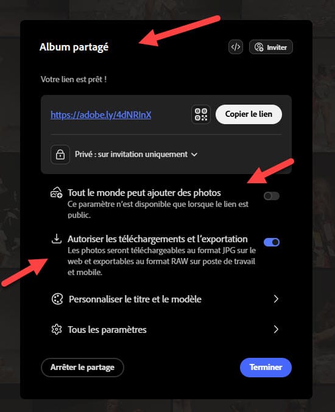335x412 pixels.
Task: Disable "Autoriser les téléchargements" toggle
Action: pyautogui.click(x=272, y=242)
